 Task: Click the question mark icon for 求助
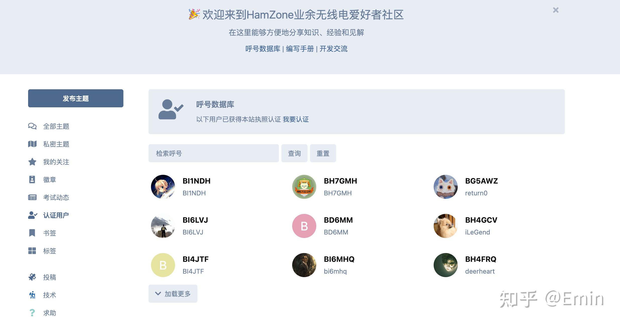tap(32, 313)
